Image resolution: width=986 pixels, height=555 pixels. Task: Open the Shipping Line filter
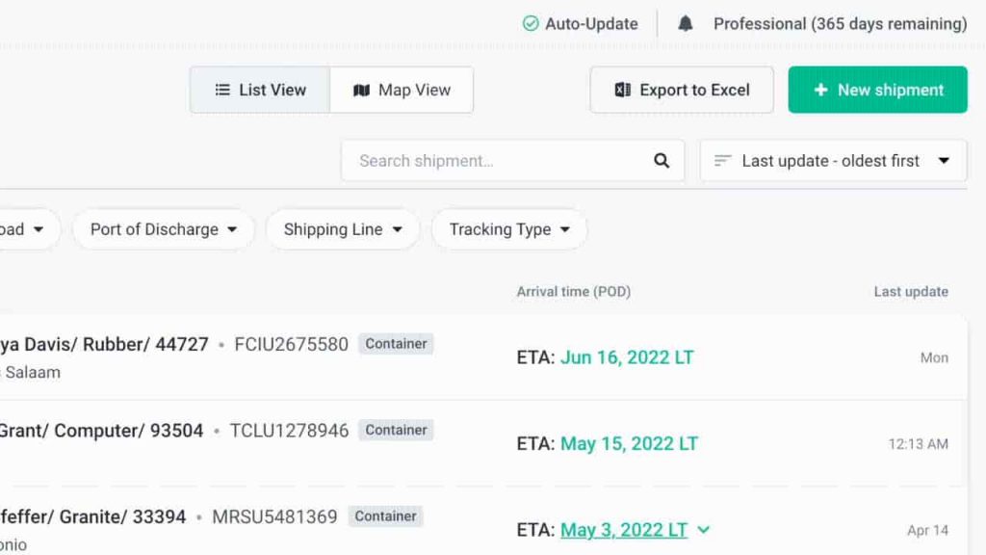[342, 229]
